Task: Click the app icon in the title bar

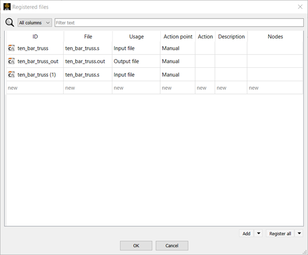Action: 7,7
